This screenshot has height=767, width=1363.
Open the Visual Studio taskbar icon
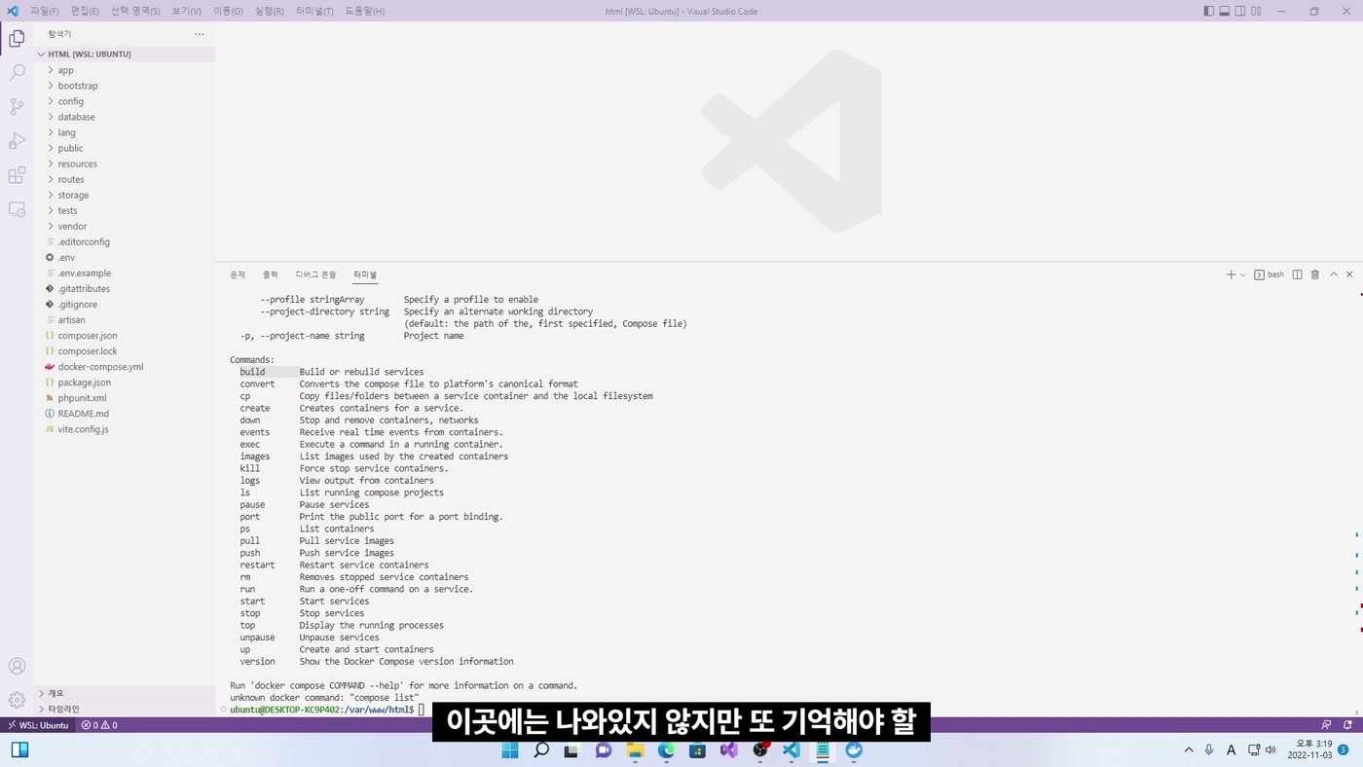tap(729, 750)
